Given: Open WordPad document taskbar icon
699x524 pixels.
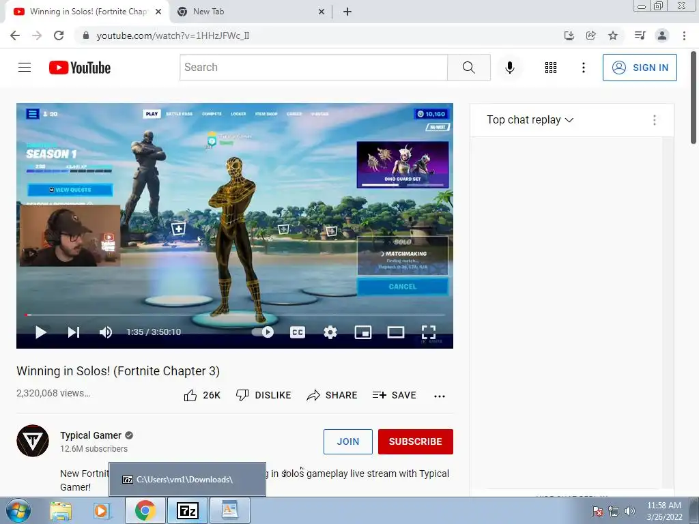Looking at the screenshot, I should coord(229,510).
